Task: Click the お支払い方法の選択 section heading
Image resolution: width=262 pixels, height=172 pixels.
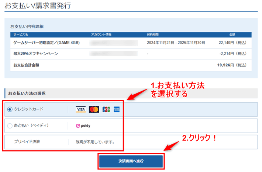Action: [x=27, y=93]
